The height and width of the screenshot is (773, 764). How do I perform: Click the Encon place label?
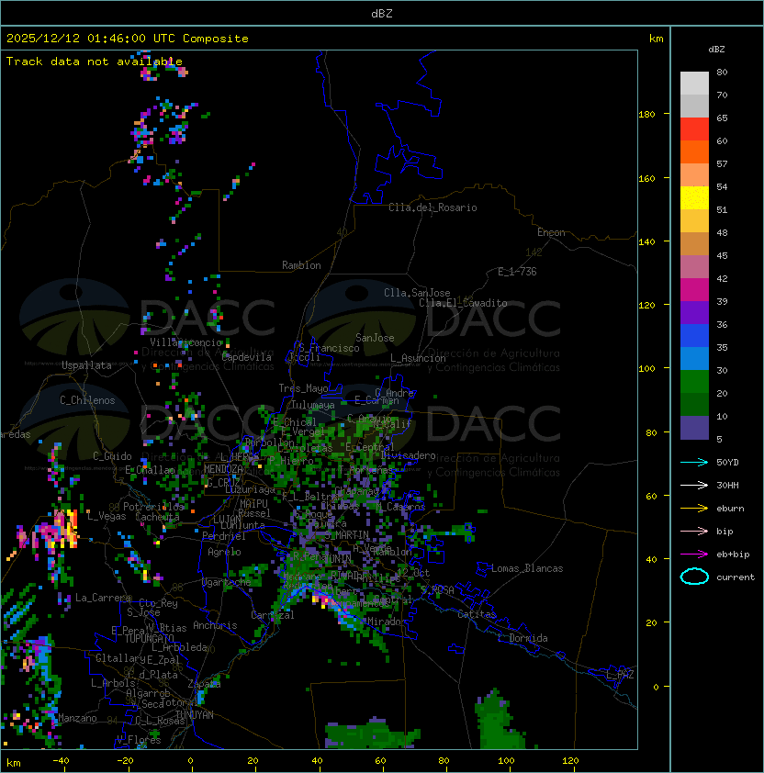(x=551, y=232)
